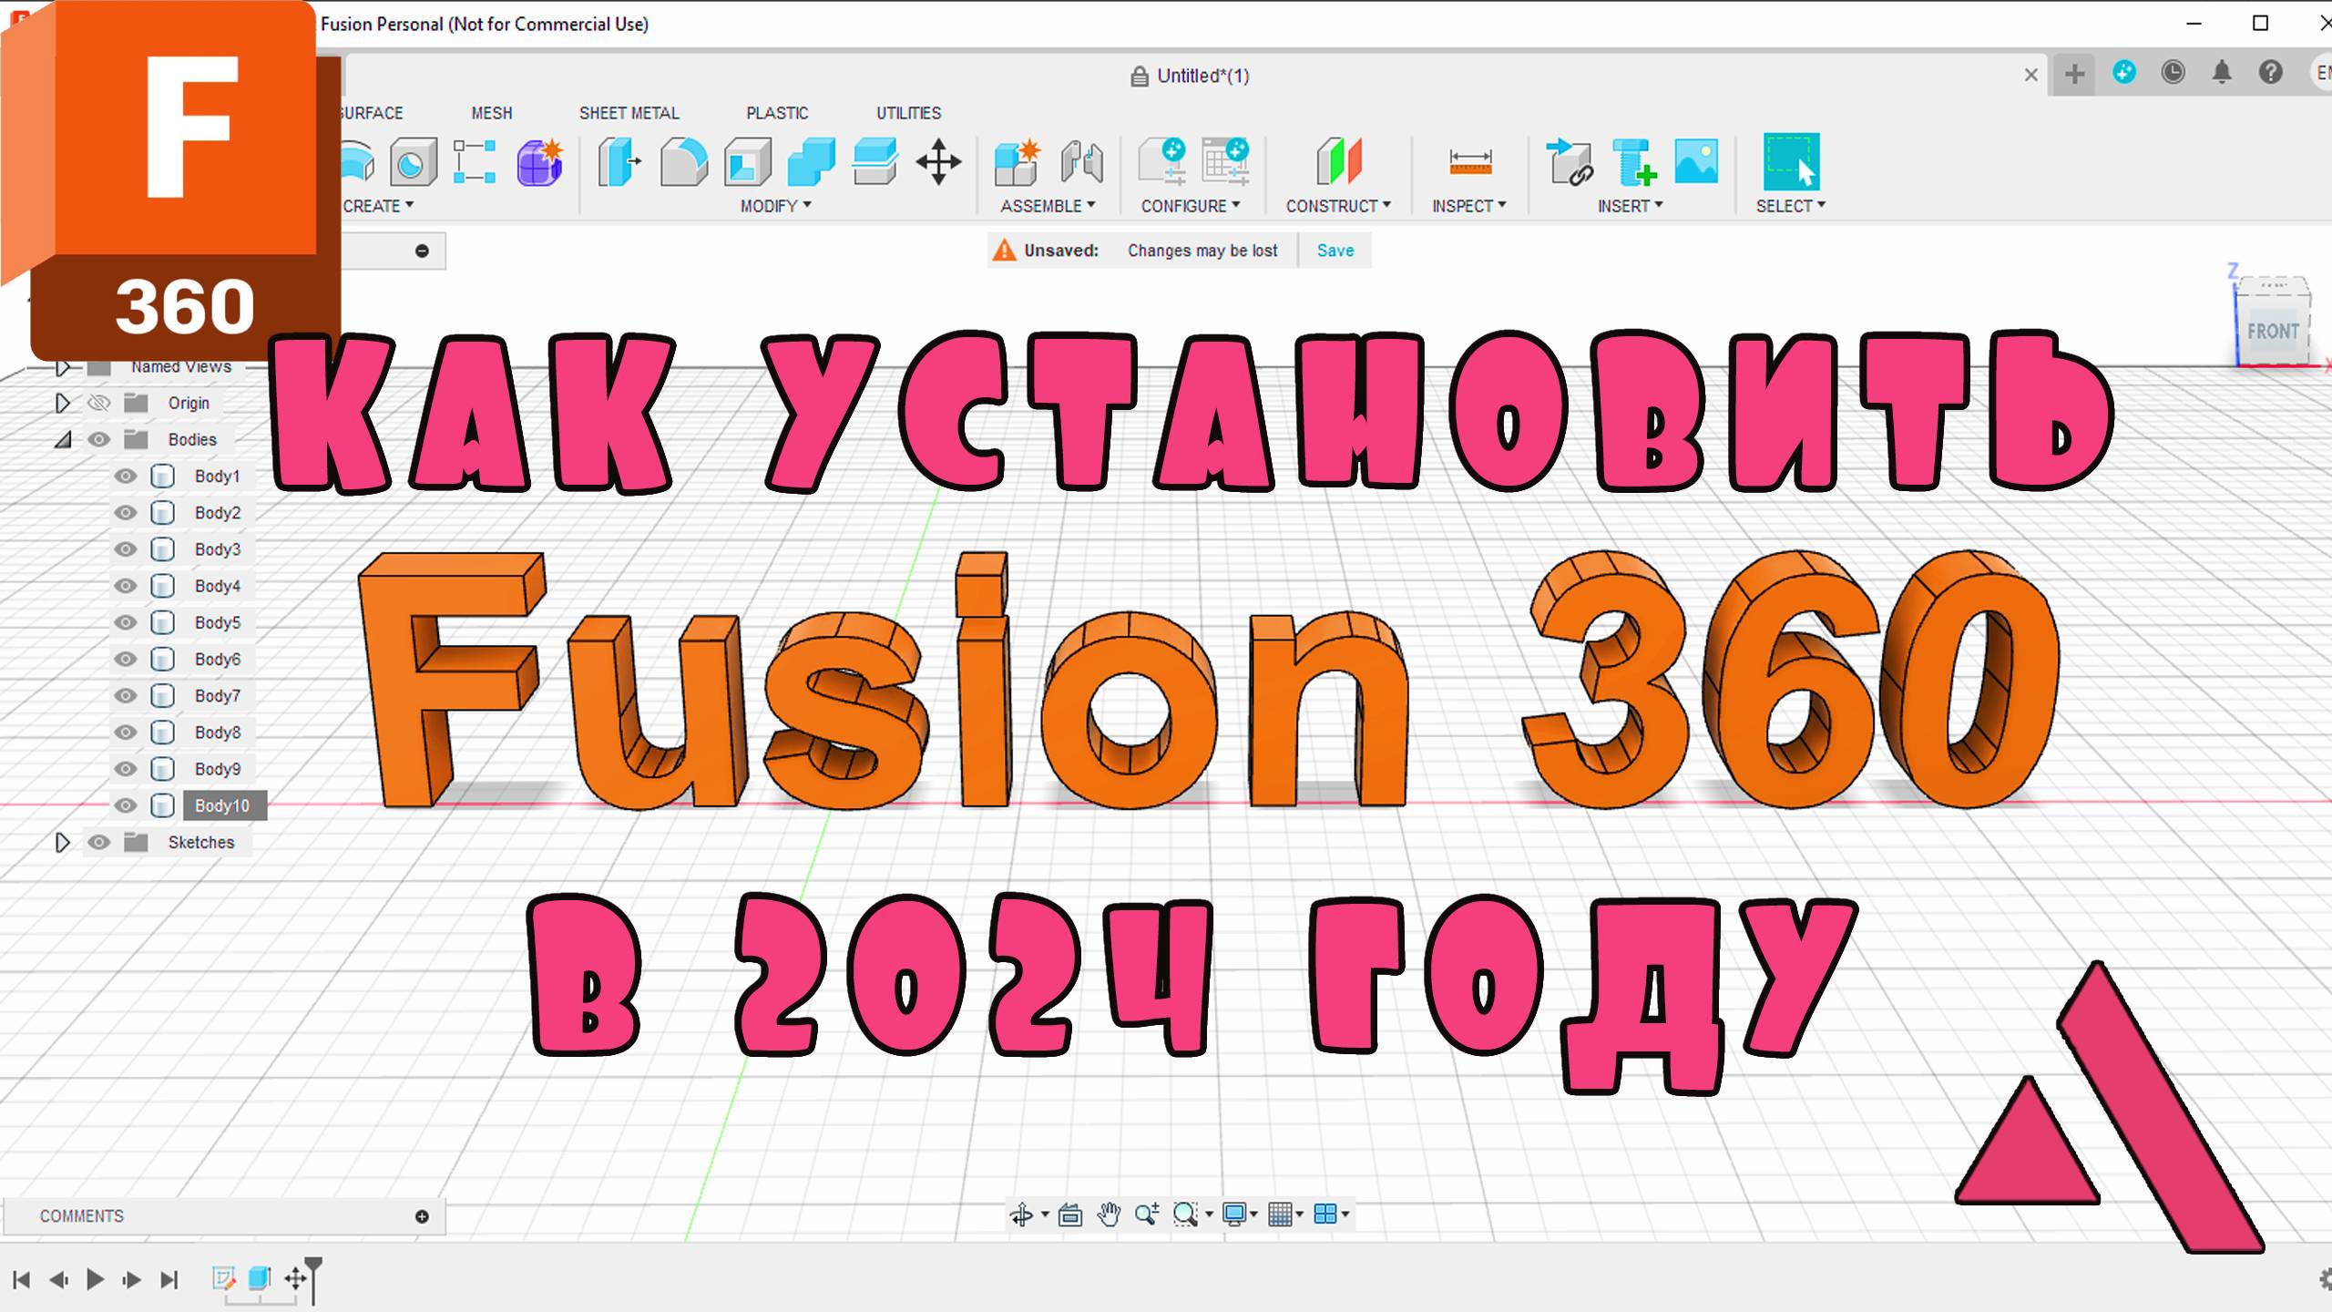Open the notifications bell
The width and height of the screenshot is (2332, 1312).
tap(2222, 72)
